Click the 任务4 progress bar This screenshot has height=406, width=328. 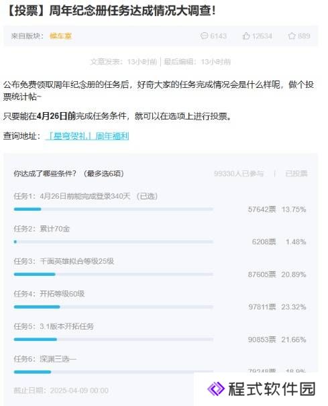point(113,307)
